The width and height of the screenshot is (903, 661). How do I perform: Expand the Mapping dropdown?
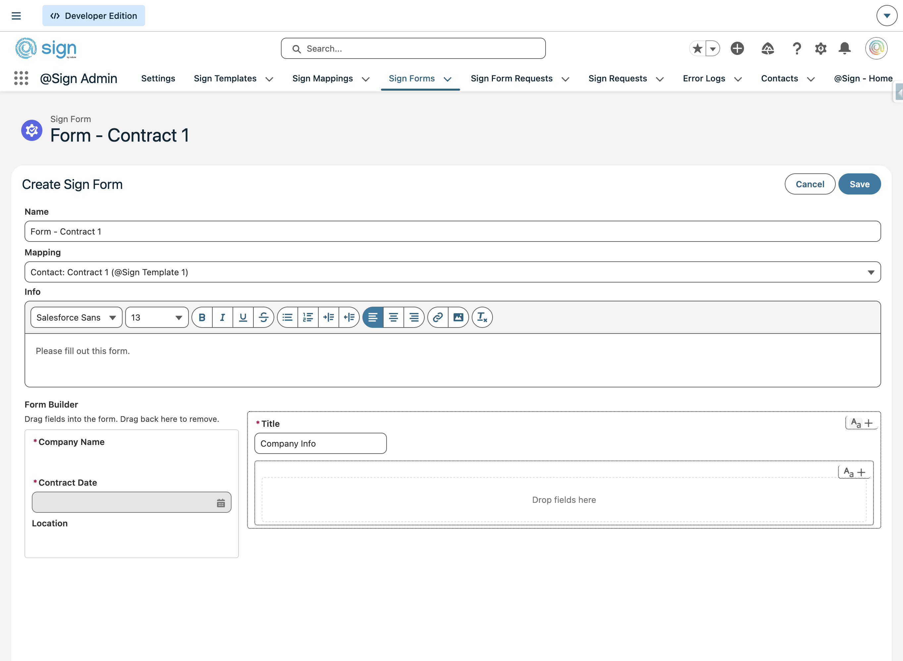coord(452,272)
